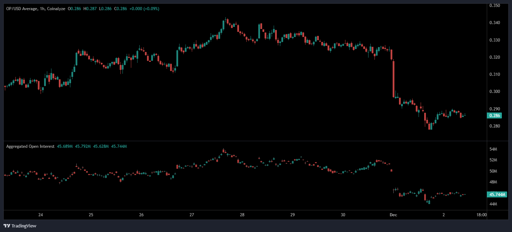Viewport: 512px width, 232px height.
Task: Click the 0.350 level on price scale
Action: (x=494, y=6)
